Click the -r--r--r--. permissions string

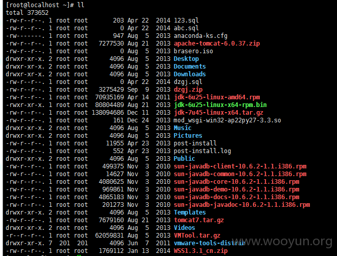point(25,236)
